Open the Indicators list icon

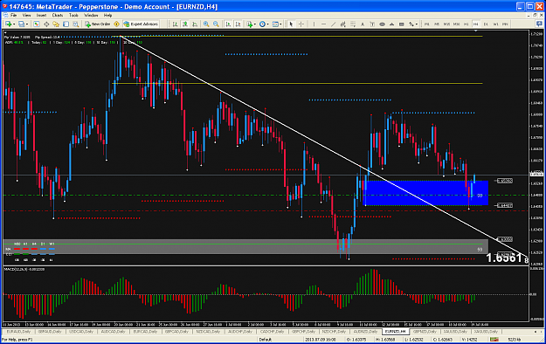[250, 24]
